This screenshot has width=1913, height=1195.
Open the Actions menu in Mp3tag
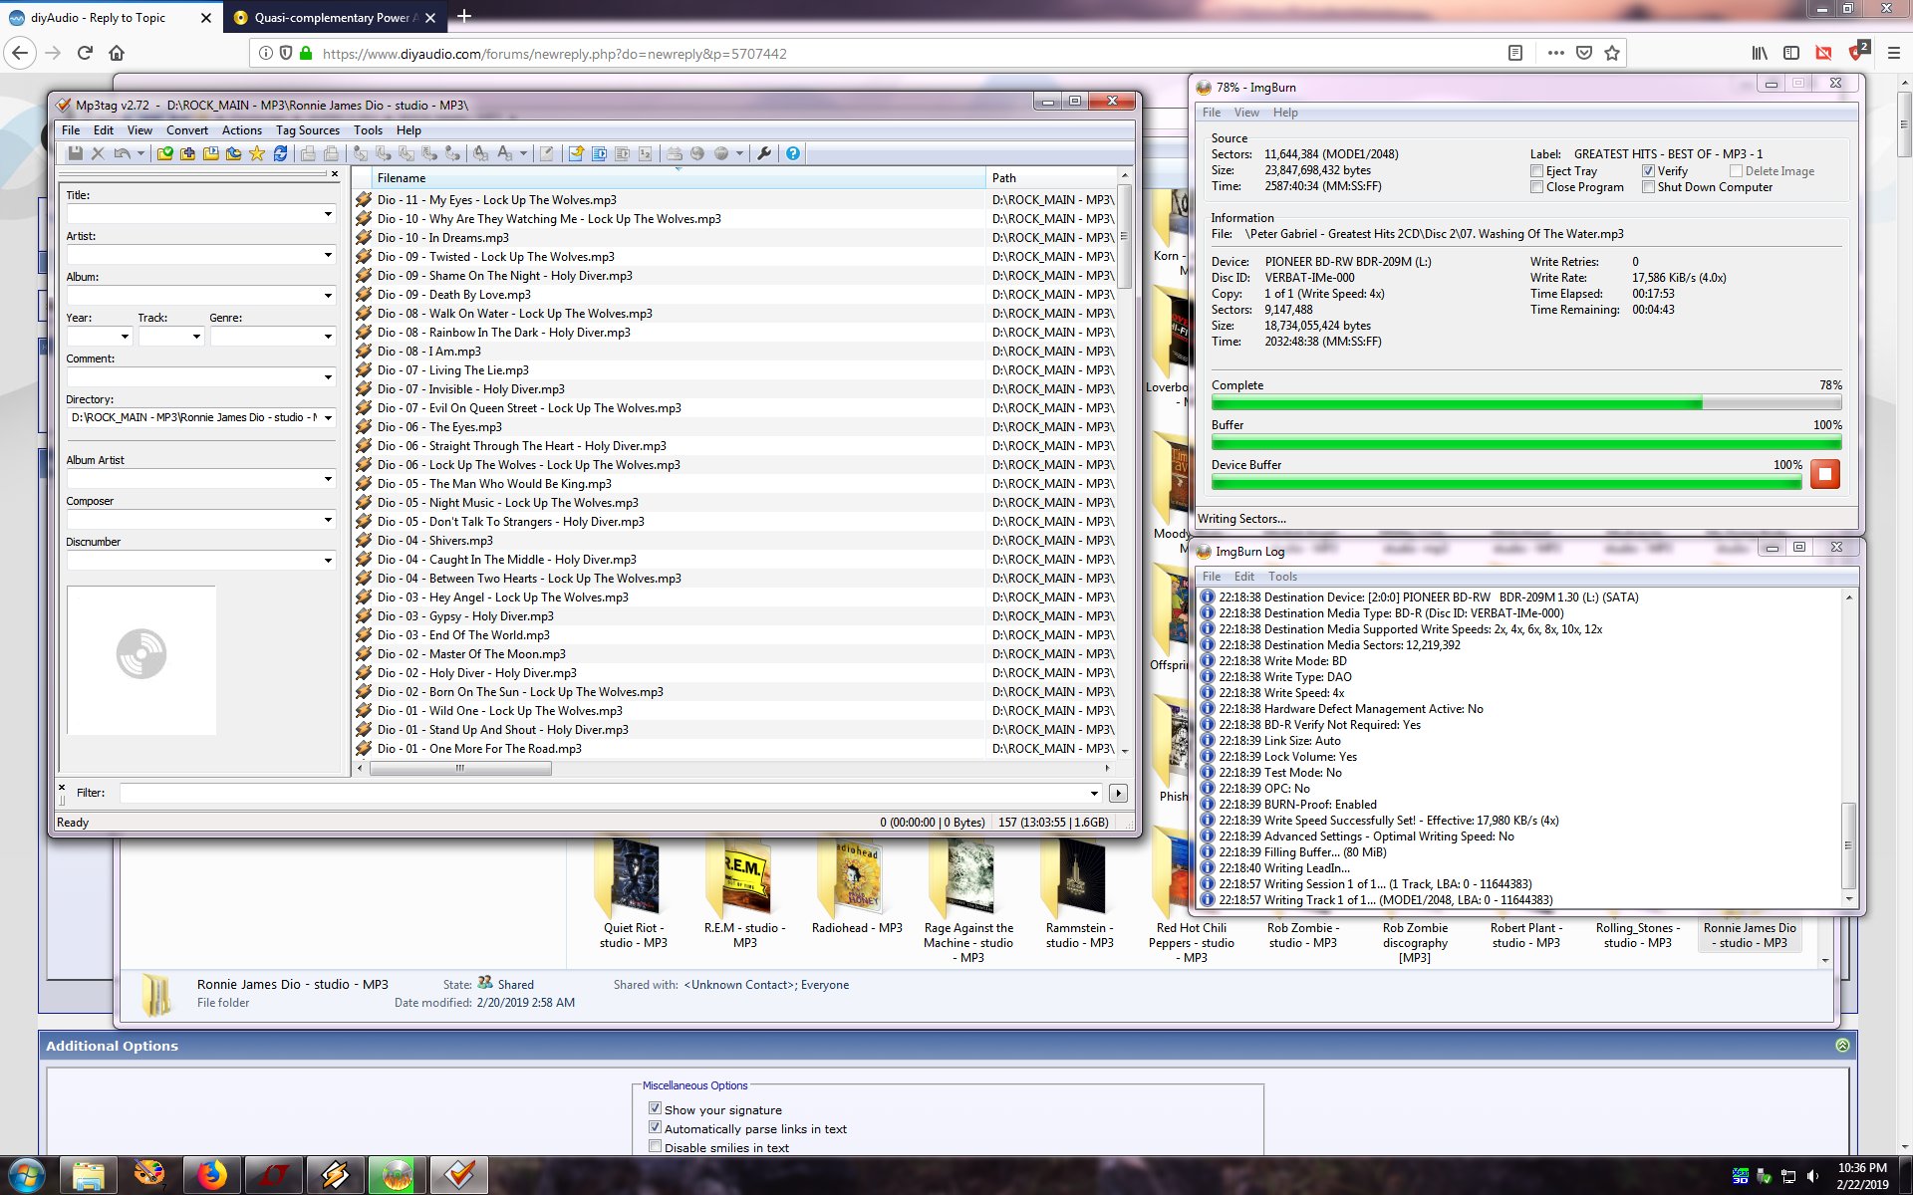tap(242, 130)
